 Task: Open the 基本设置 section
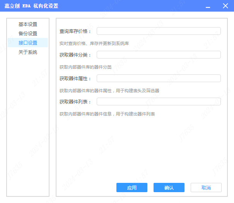pos(28,24)
